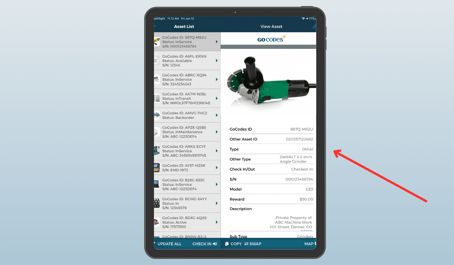454x265 pixels.
Task: Tap the Check In/Out field row
Action: [x=271, y=169]
